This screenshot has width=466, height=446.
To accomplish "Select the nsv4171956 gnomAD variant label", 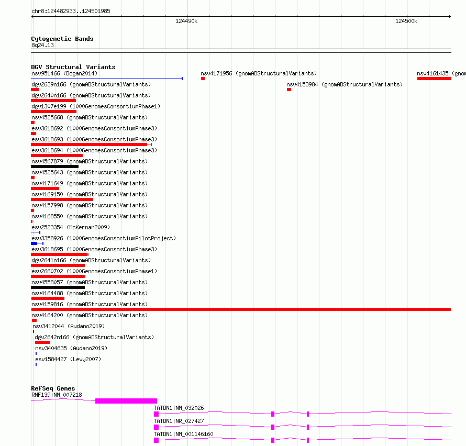I will click(259, 73).
